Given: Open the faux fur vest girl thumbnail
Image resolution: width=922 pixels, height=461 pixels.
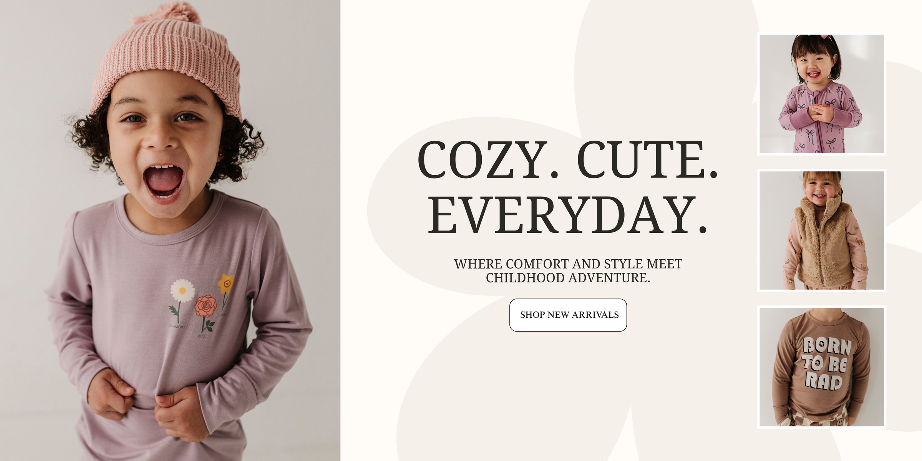Looking at the screenshot, I should (x=821, y=230).
